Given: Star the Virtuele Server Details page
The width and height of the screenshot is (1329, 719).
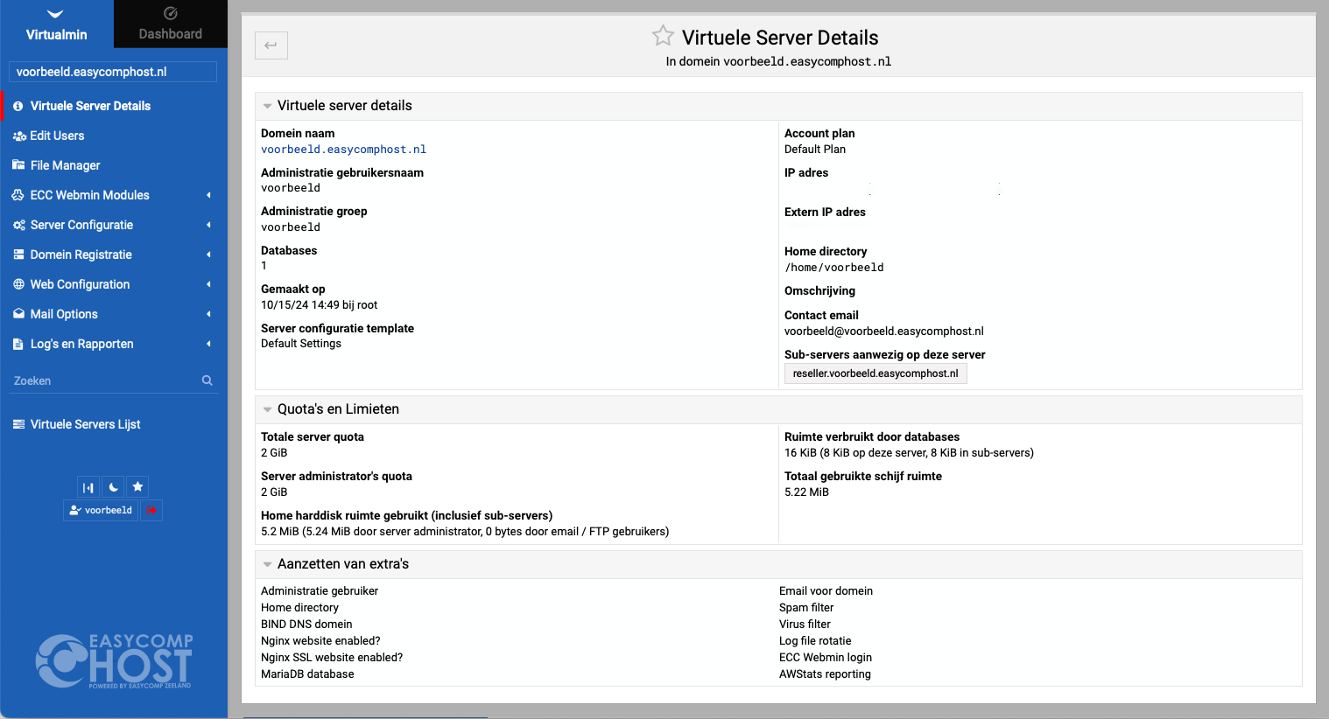Looking at the screenshot, I should [663, 36].
